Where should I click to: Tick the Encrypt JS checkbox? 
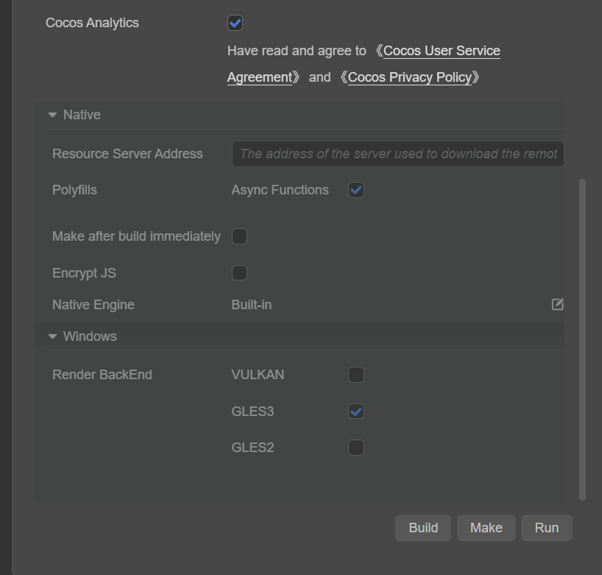(x=239, y=273)
